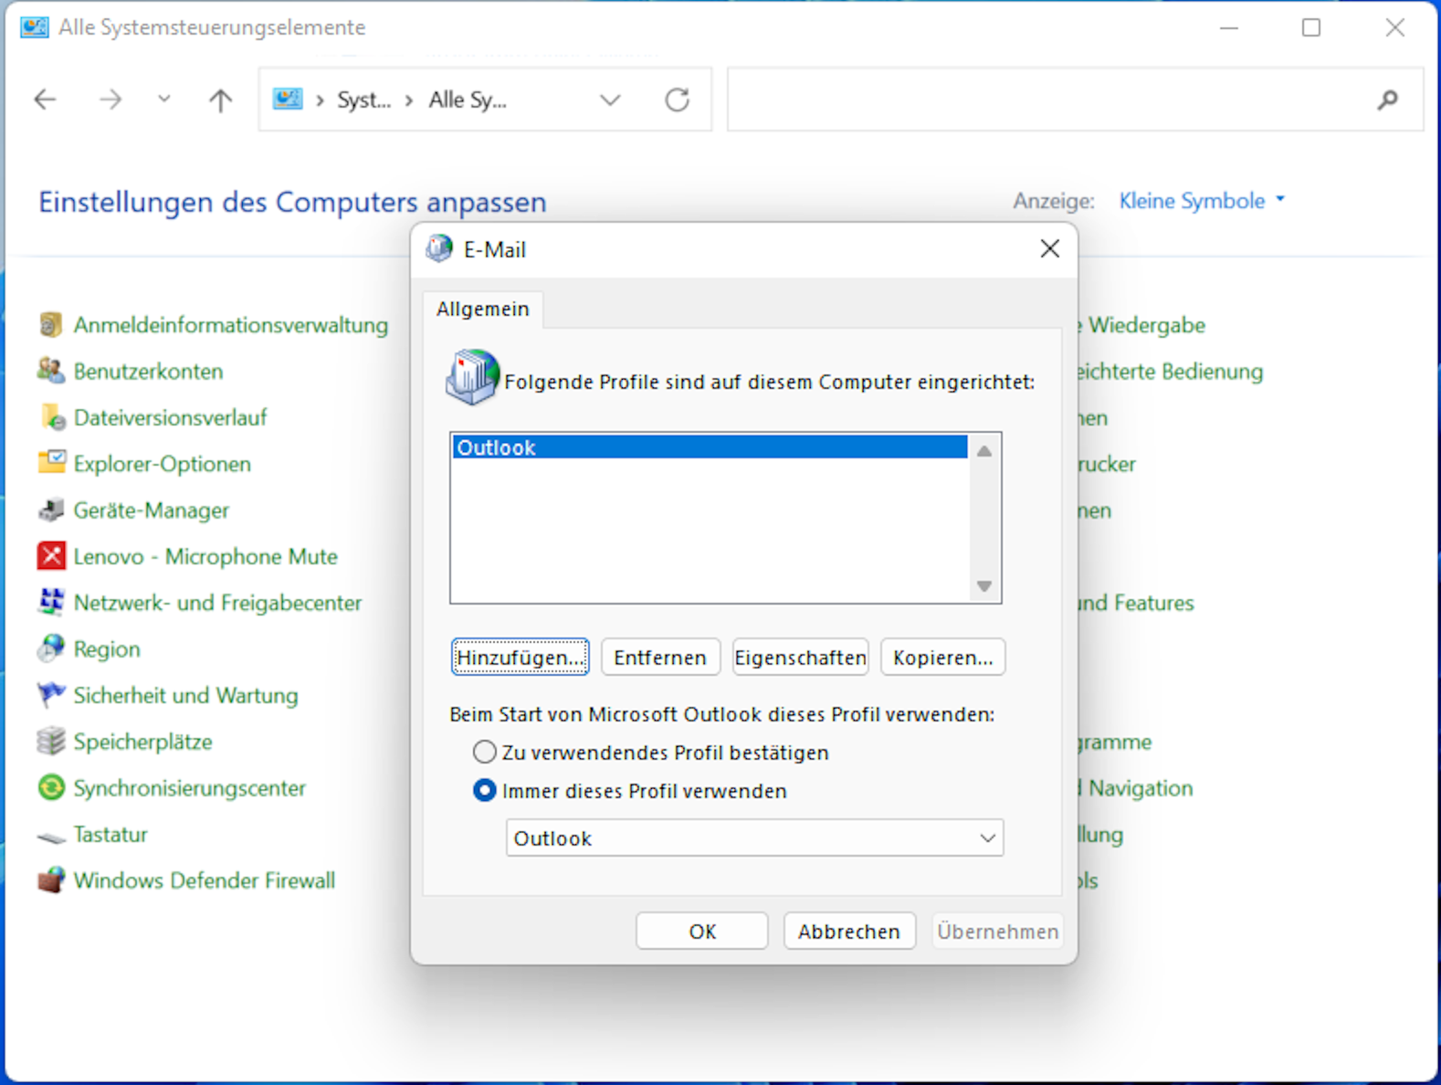The height and width of the screenshot is (1085, 1441).
Task: Close the E-Mail dialog
Action: point(1049,248)
